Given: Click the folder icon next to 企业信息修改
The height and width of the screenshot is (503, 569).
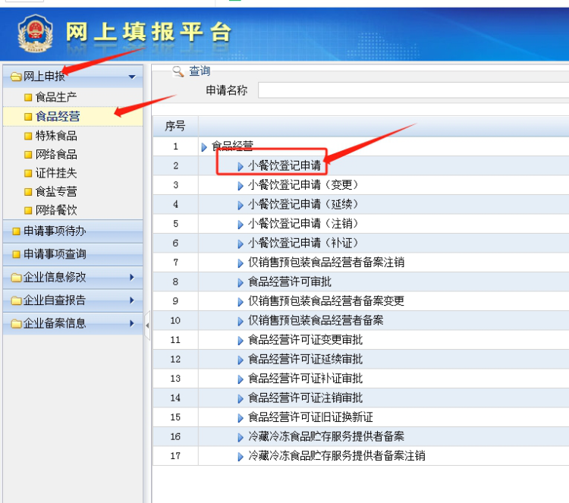Looking at the screenshot, I should coord(16,278).
